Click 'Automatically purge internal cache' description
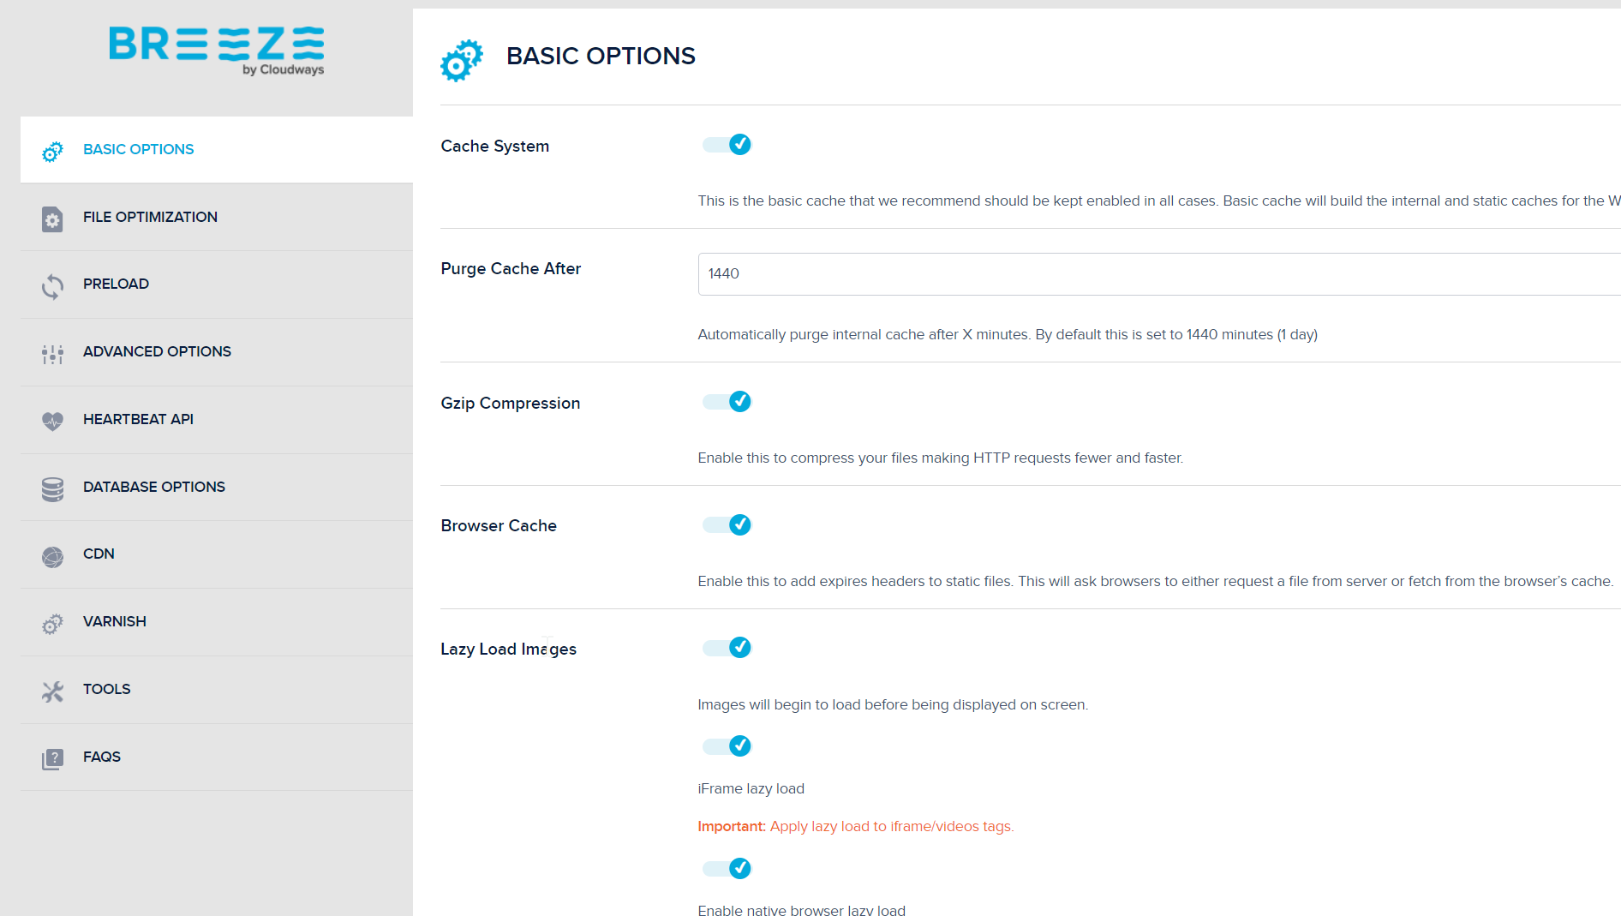Screen dimensions: 1621x916 tap(1008, 335)
